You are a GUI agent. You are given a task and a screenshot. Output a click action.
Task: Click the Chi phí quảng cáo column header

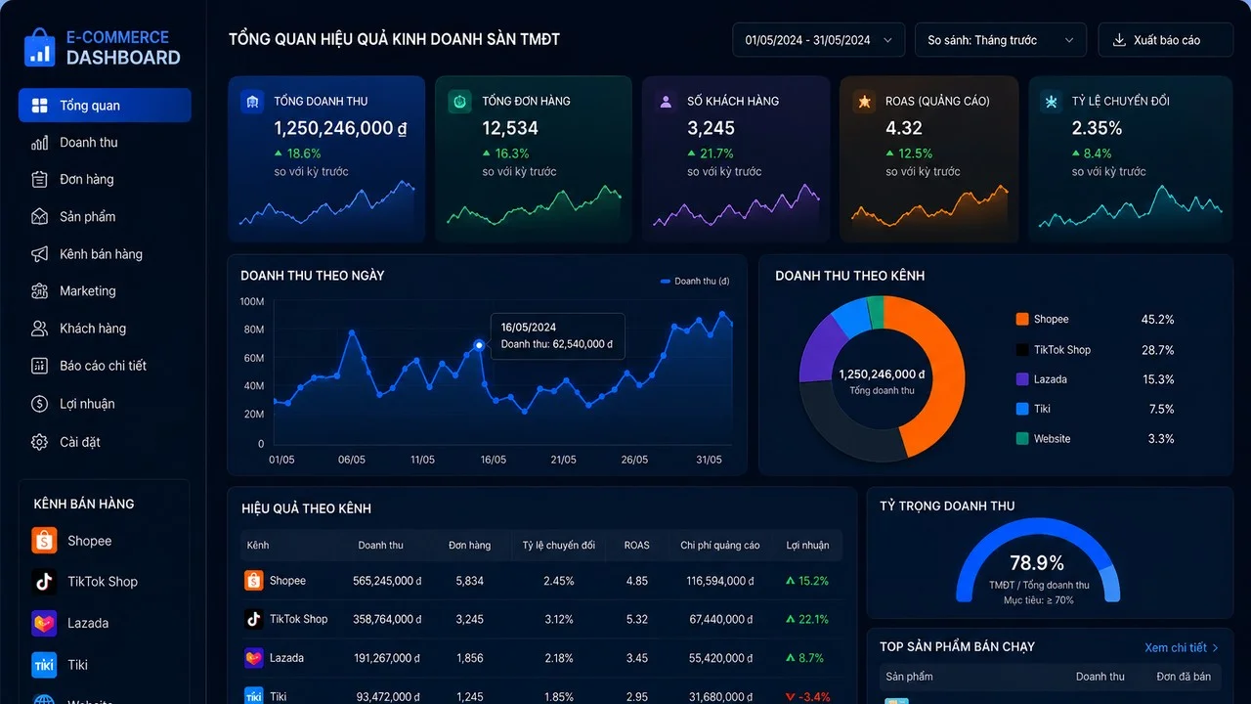click(x=720, y=546)
